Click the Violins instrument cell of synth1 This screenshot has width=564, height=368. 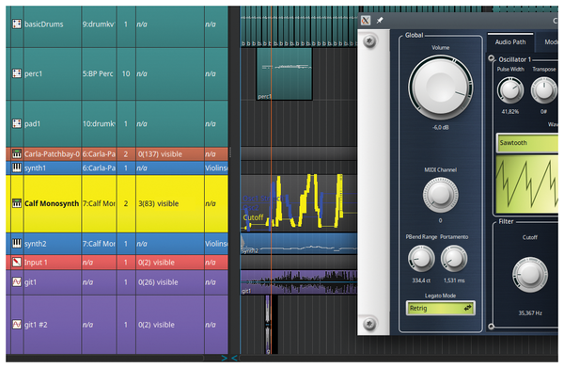216,168
